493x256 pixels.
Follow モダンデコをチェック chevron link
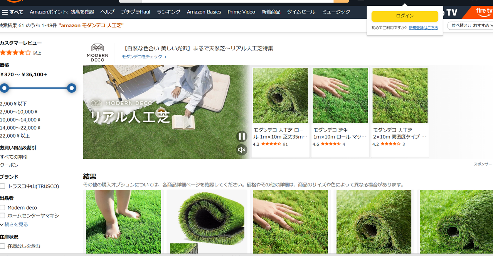tap(144, 57)
